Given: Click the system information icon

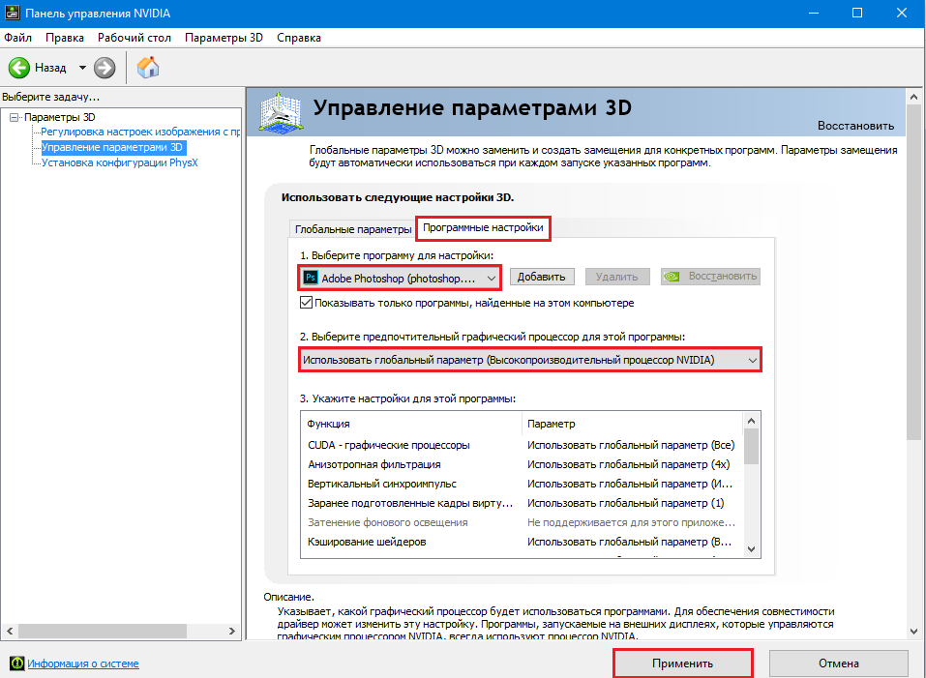Looking at the screenshot, I should point(17,663).
